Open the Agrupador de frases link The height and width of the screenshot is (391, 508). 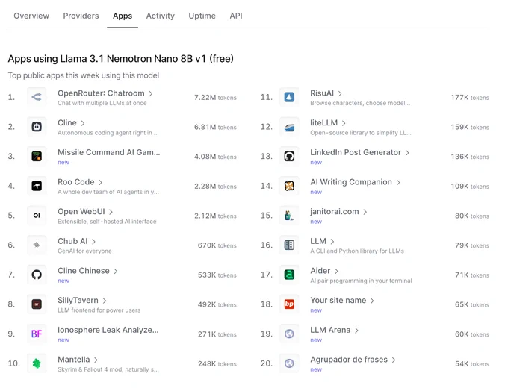349,360
